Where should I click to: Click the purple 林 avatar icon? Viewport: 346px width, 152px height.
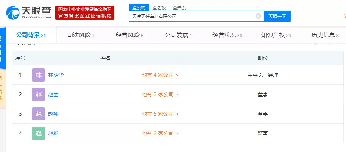[39, 75]
